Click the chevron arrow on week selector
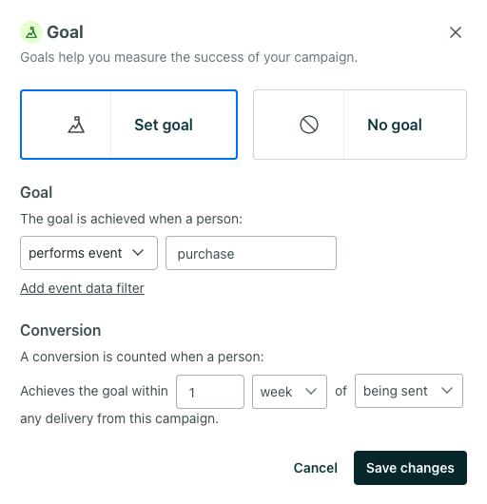The image size is (487, 504). point(311,392)
